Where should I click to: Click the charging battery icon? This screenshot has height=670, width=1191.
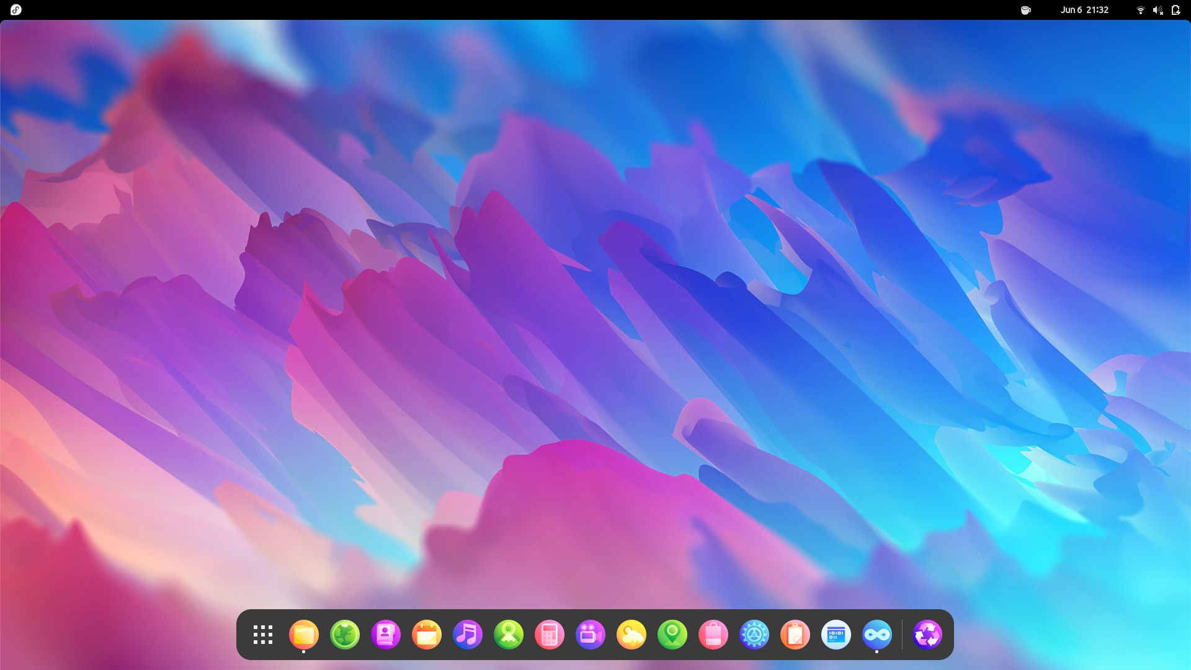(1175, 10)
